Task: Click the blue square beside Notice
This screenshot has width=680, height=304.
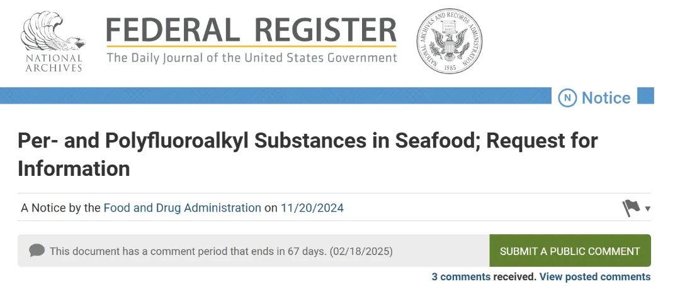Action: pos(645,95)
